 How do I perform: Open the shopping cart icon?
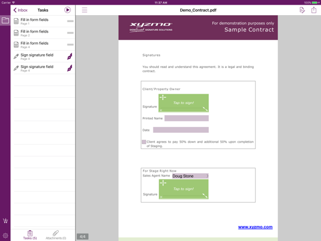tap(5, 221)
